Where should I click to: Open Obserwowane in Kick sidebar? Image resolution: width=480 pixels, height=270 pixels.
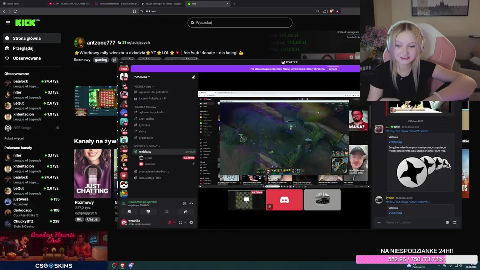click(32, 58)
